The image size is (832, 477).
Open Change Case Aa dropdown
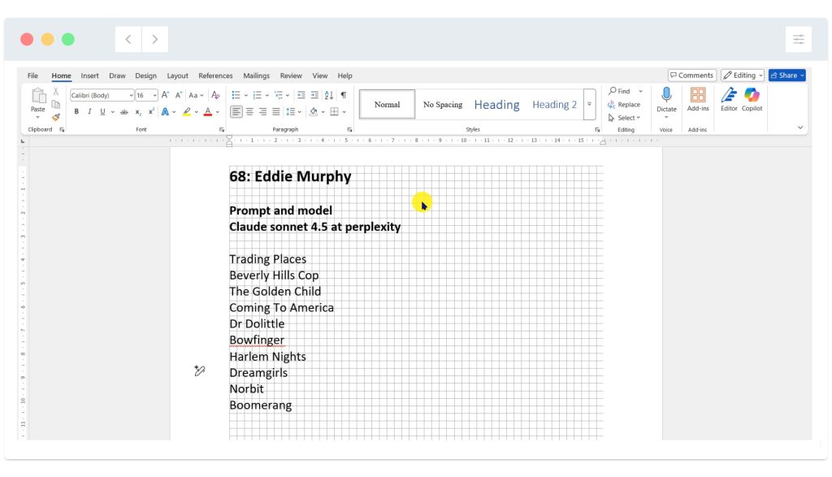pyautogui.click(x=196, y=96)
